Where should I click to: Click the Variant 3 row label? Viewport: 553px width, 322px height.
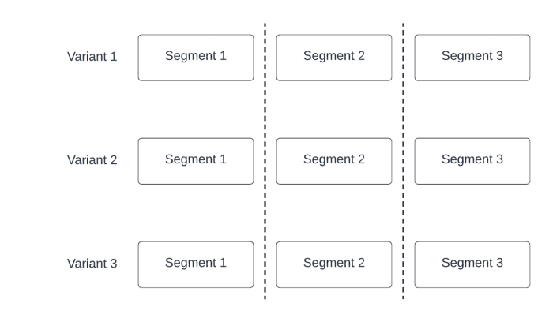(92, 264)
